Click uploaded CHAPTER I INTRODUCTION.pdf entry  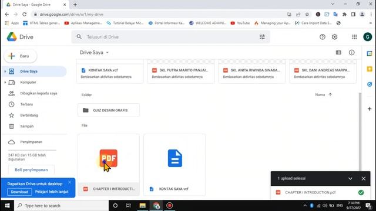pos(320,192)
